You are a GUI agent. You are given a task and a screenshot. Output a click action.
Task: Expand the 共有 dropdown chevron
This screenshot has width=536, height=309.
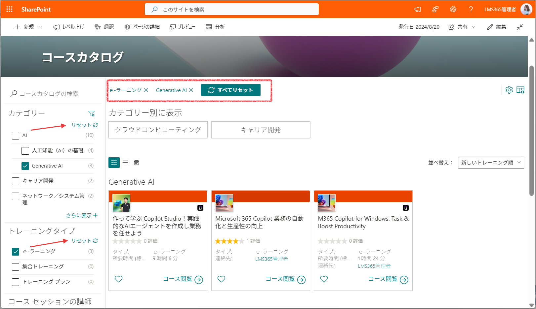[474, 27]
